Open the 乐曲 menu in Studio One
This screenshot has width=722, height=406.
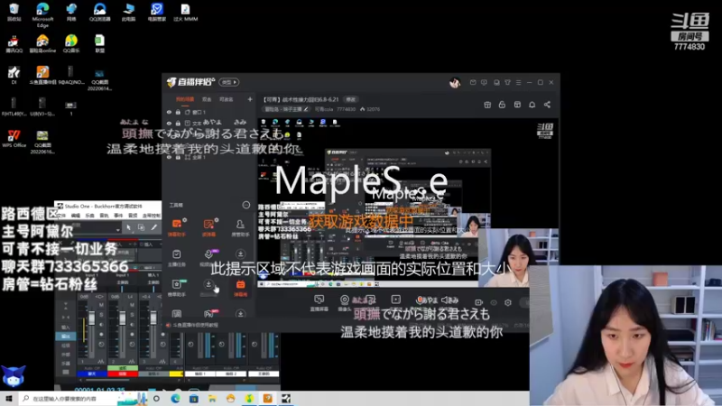tap(89, 216)
